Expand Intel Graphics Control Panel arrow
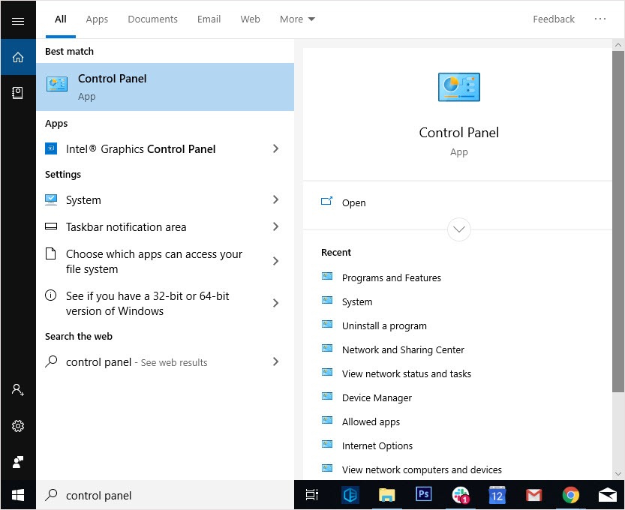Screen dimensions: 625x510 pyautogui.click(x=275, y=148)
